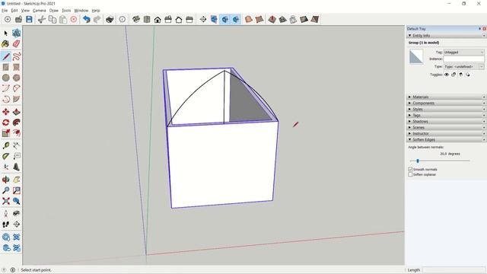Open the Tag dropdown showing Untagged

tap(463, 53)
